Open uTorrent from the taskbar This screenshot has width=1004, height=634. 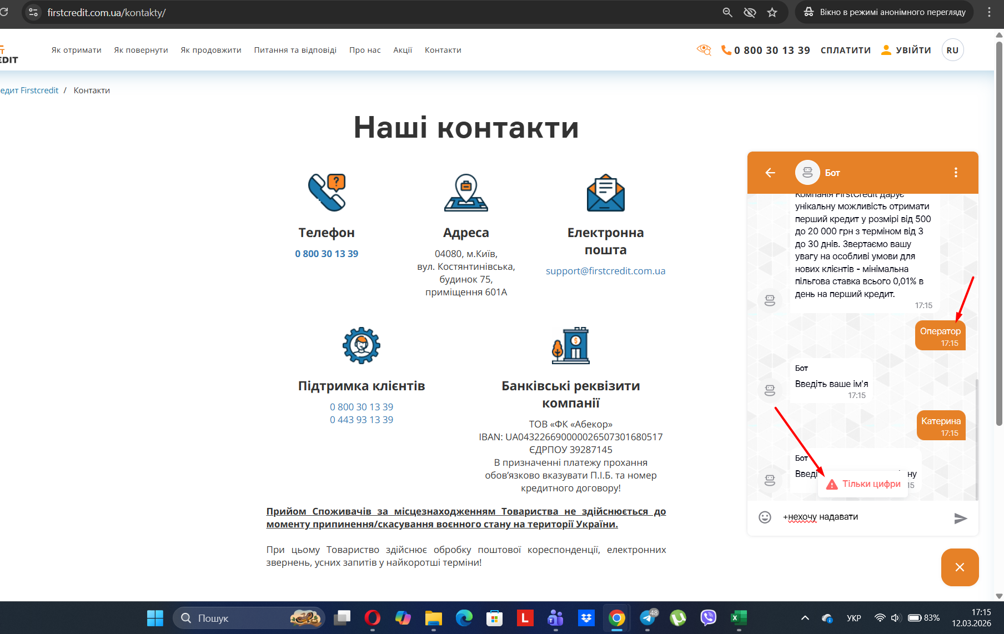coord(678,618)
